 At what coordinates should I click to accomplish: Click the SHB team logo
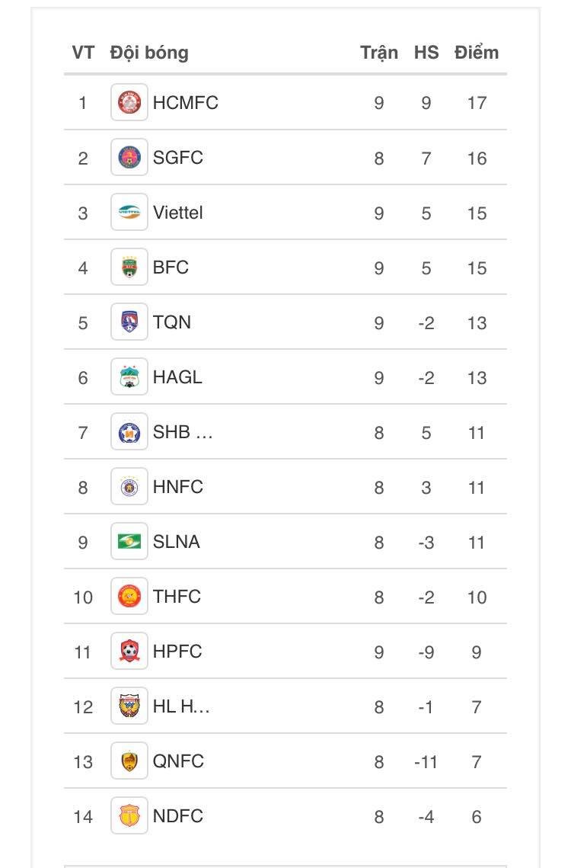coord(129,431)
